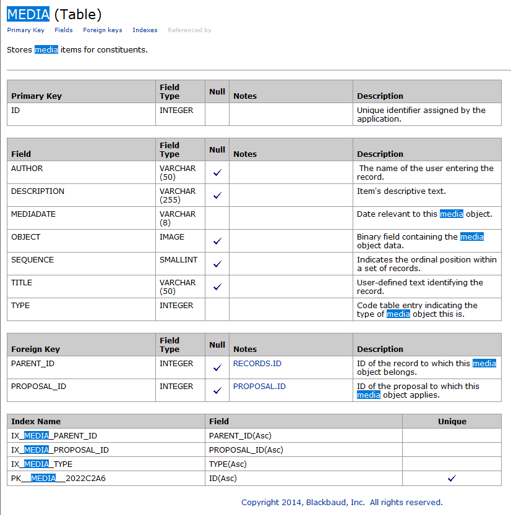Jump to the Primary Key section link
The image size is (511, 515).
coord(25,30)
